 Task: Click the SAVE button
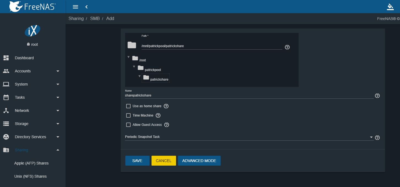click(137, 161)
